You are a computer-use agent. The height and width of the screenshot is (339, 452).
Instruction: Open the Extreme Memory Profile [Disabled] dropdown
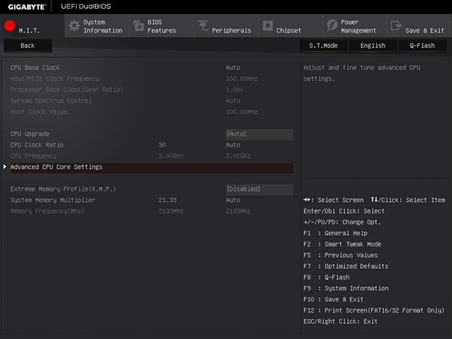coord(259,189)
